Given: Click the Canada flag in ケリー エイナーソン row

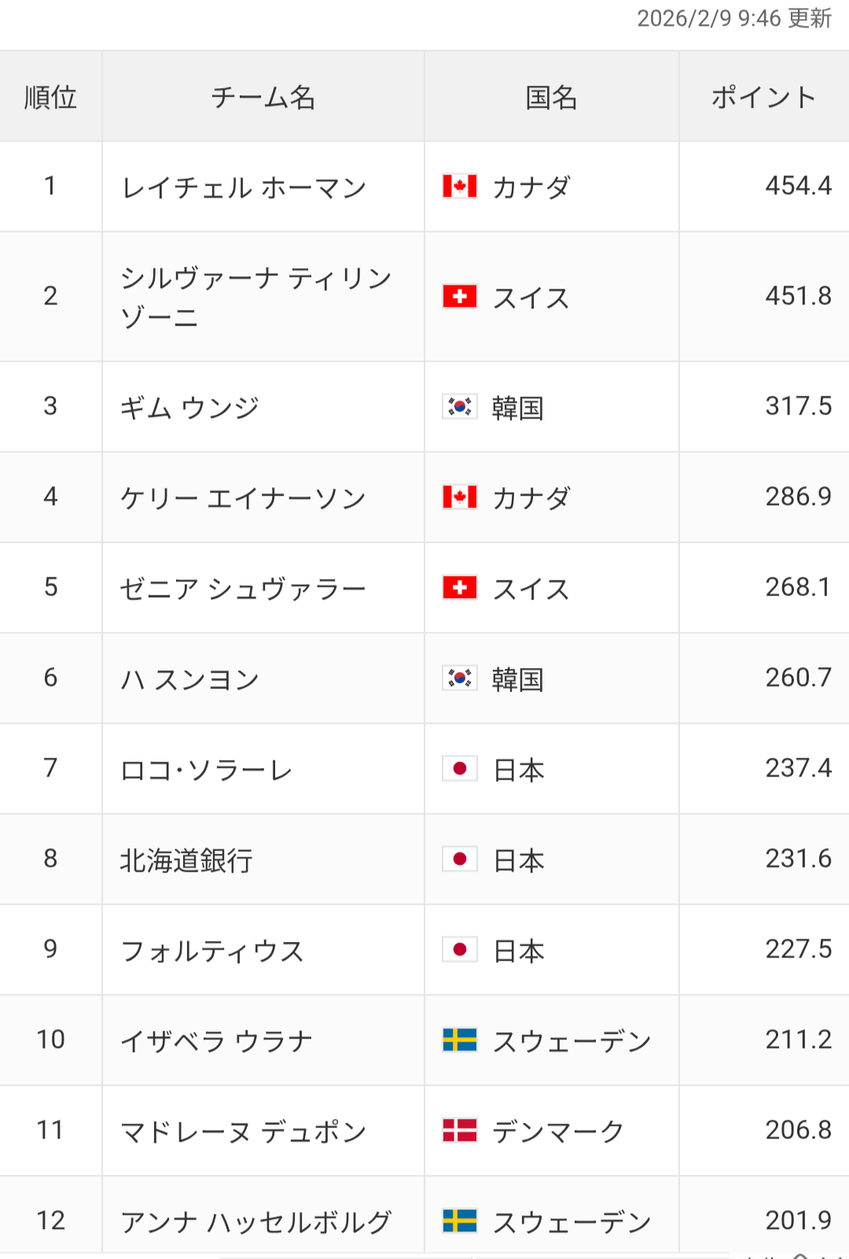Looking at the screenshot, I should (x=459, y=497).
